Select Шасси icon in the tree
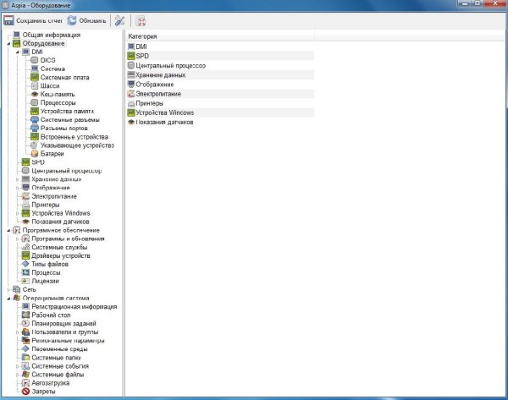508x400 pixels. [35, 85]
